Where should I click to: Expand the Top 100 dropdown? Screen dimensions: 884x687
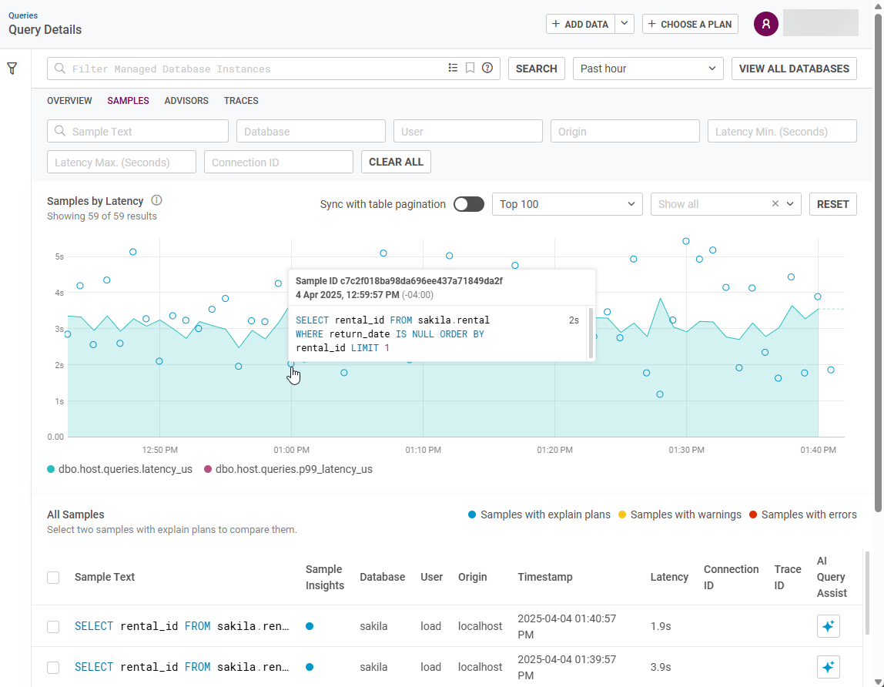point(567,204)
